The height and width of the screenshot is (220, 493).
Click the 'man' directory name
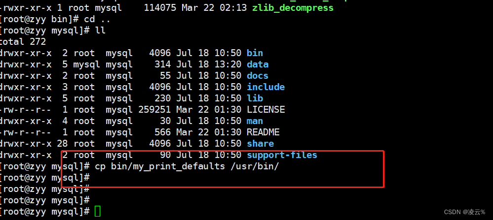click(255, 121)
